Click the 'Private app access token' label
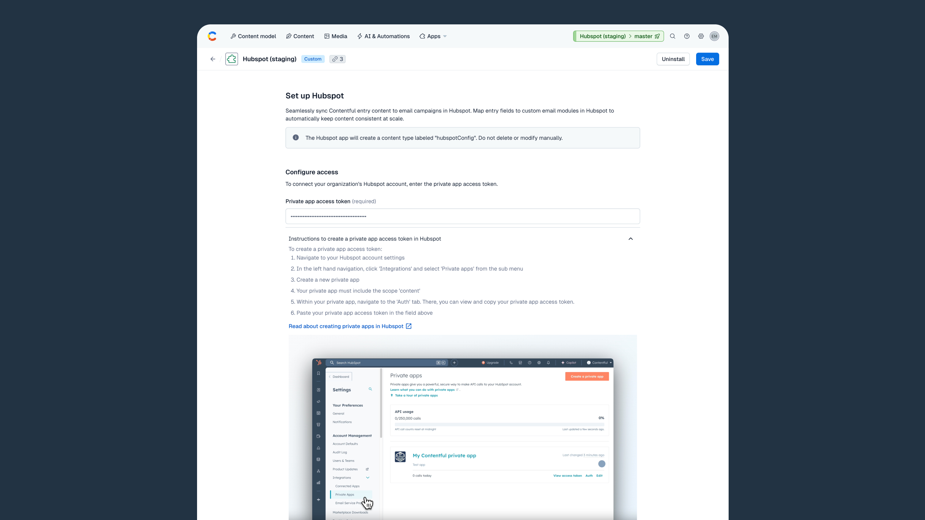This screenshot has width=925, height=520. pyautogui.click(x=318, y=201)
